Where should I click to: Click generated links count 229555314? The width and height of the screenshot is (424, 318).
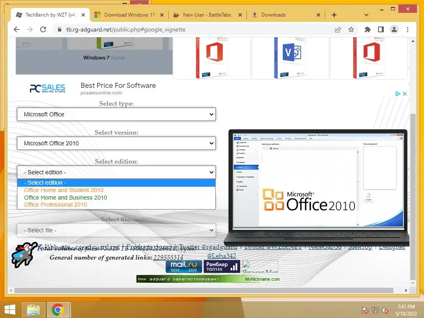[x=168, y=258]
